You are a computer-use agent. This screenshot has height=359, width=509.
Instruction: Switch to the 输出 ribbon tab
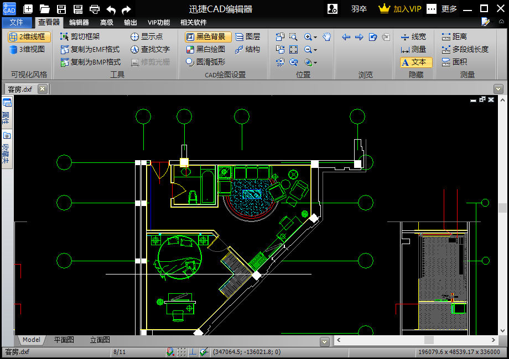point(131,22)
